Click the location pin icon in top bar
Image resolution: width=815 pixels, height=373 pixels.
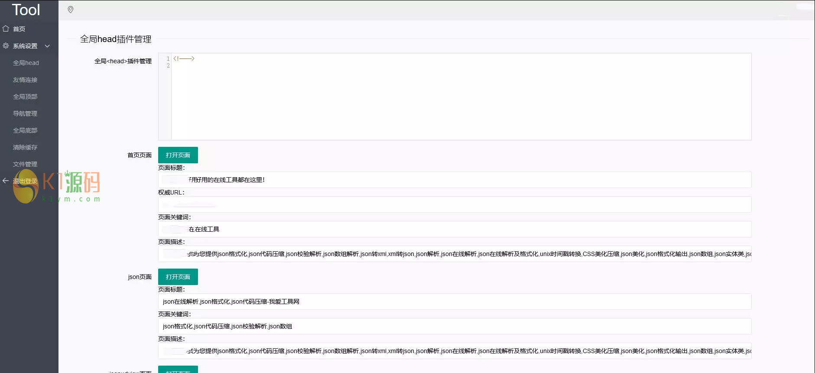click(x=71, y=10)
